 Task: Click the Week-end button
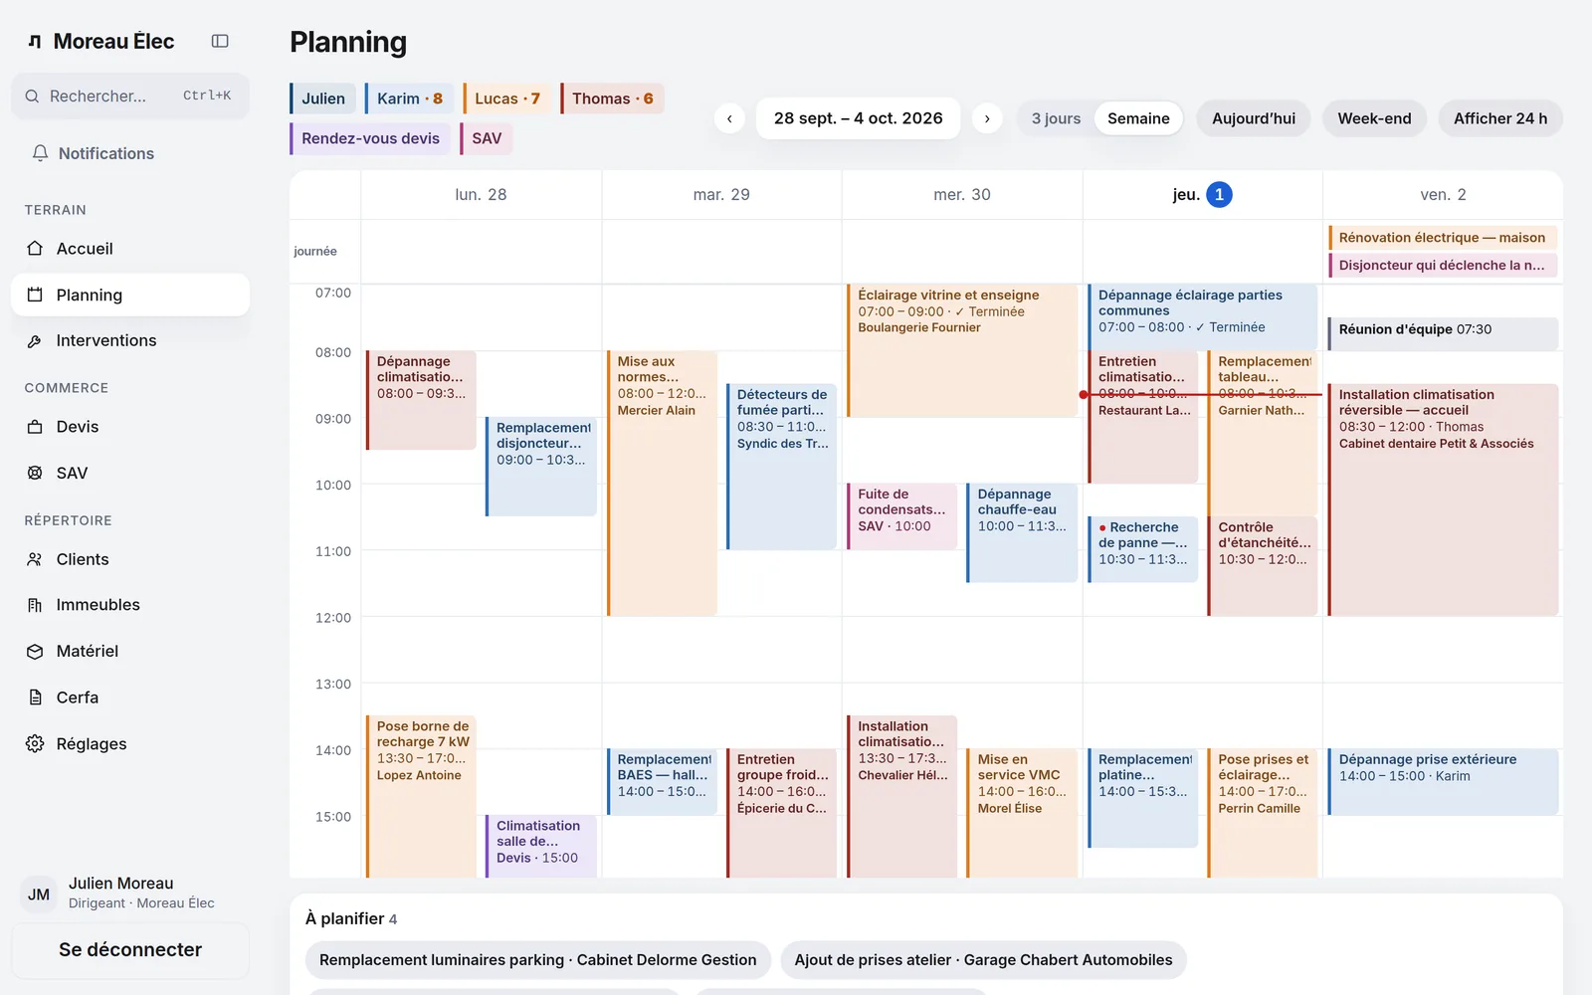click(1374, 118)
